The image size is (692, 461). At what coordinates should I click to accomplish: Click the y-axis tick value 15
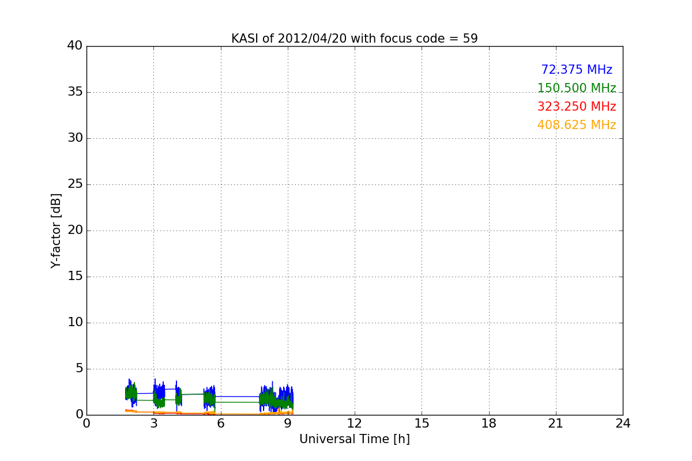(x=75, y=277)
